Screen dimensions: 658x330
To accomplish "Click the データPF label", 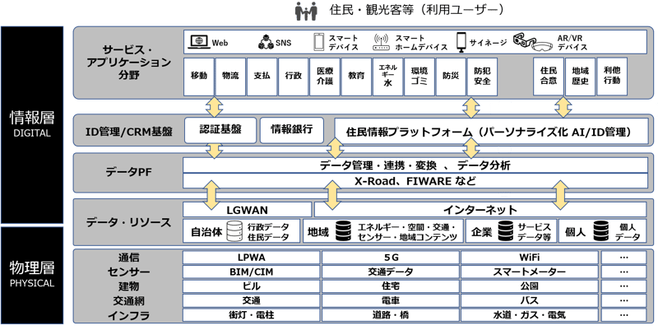I will click(x=128, y=173).
